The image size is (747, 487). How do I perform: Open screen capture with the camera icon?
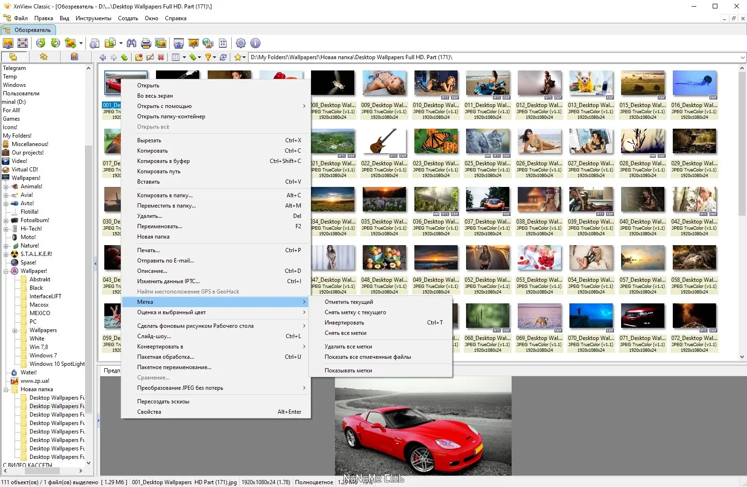coord(179,43)
